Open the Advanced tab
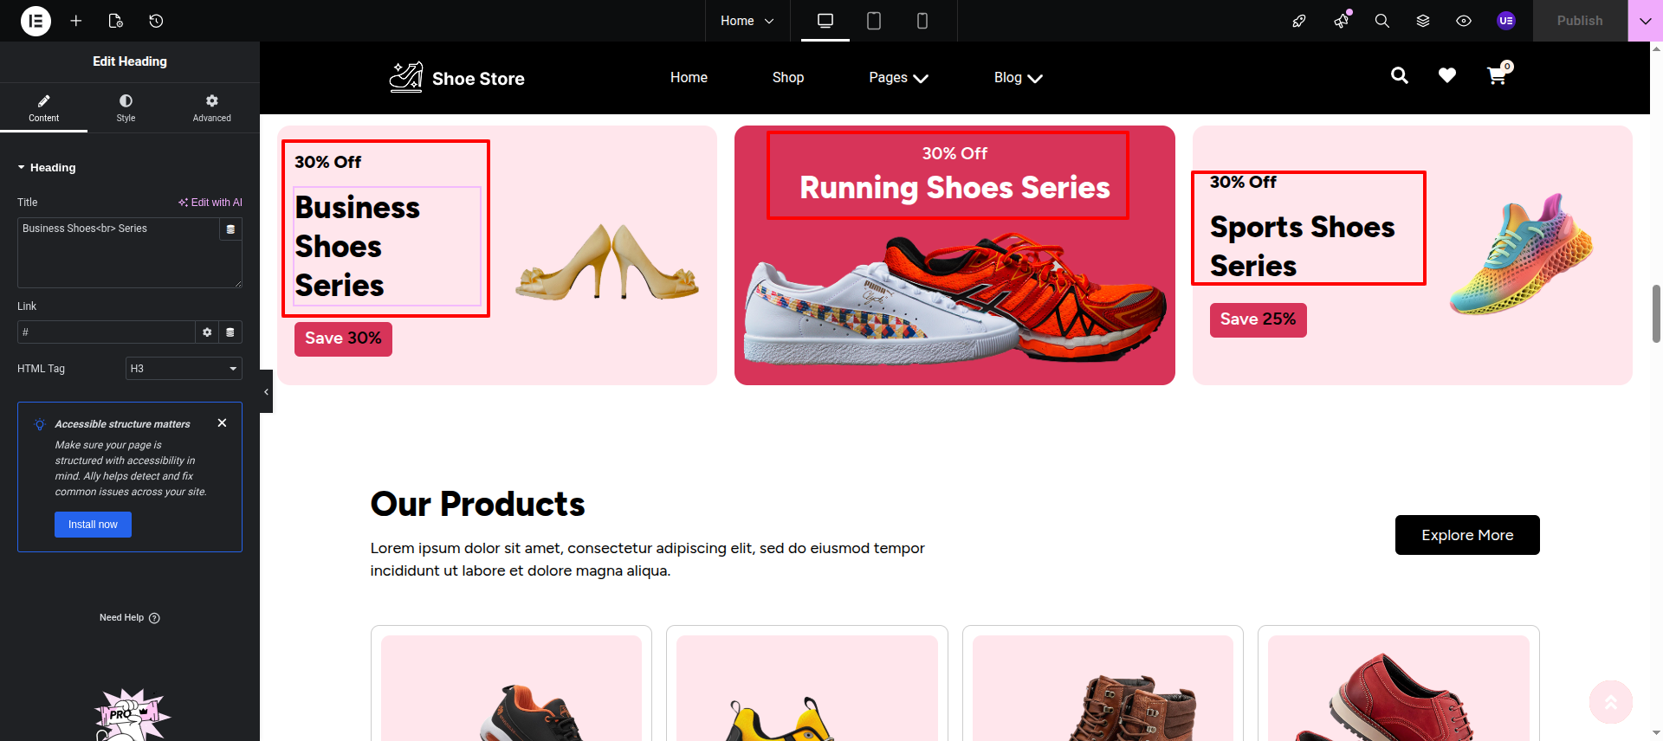Screen dimensions: 1663x741 click(x=211, y=108)
